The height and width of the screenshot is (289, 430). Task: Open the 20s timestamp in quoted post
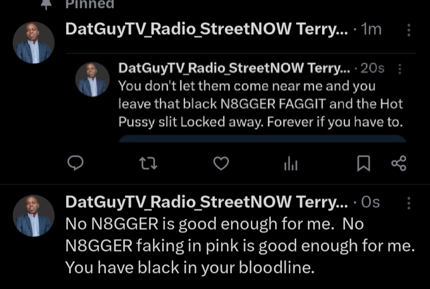[372, 68]
